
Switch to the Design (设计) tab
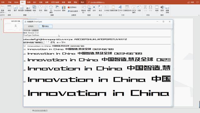(35, 2)
